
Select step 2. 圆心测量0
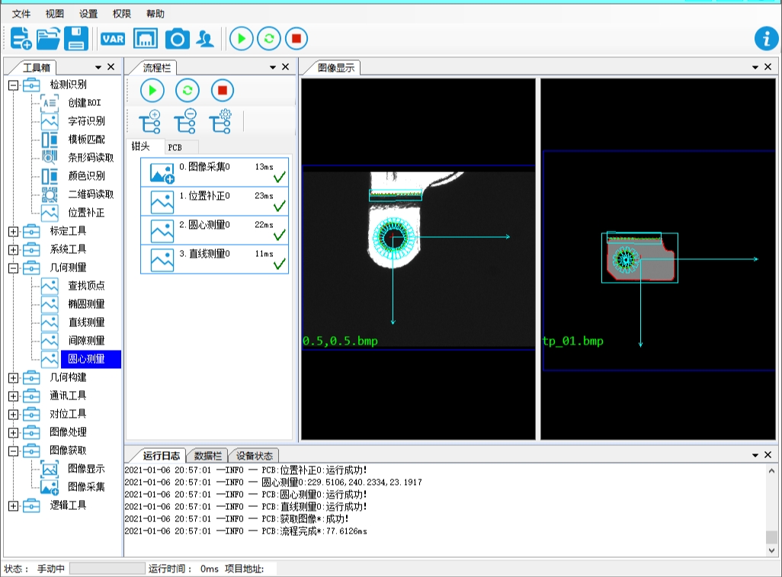click(214, 230)
